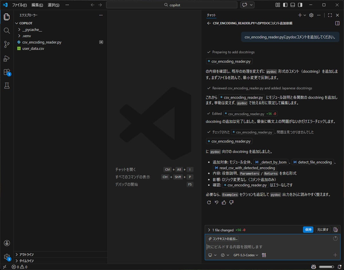This screenshot has height=270, width=344.
Task: Rate the Copilot response with thumbs up
Action: pyautogui.click(x=224, y=202)
